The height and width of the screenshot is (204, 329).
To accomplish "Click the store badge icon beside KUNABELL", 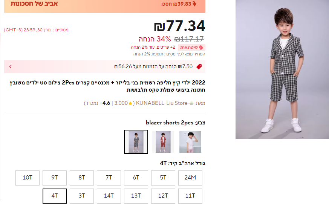I will pos(191,103).
